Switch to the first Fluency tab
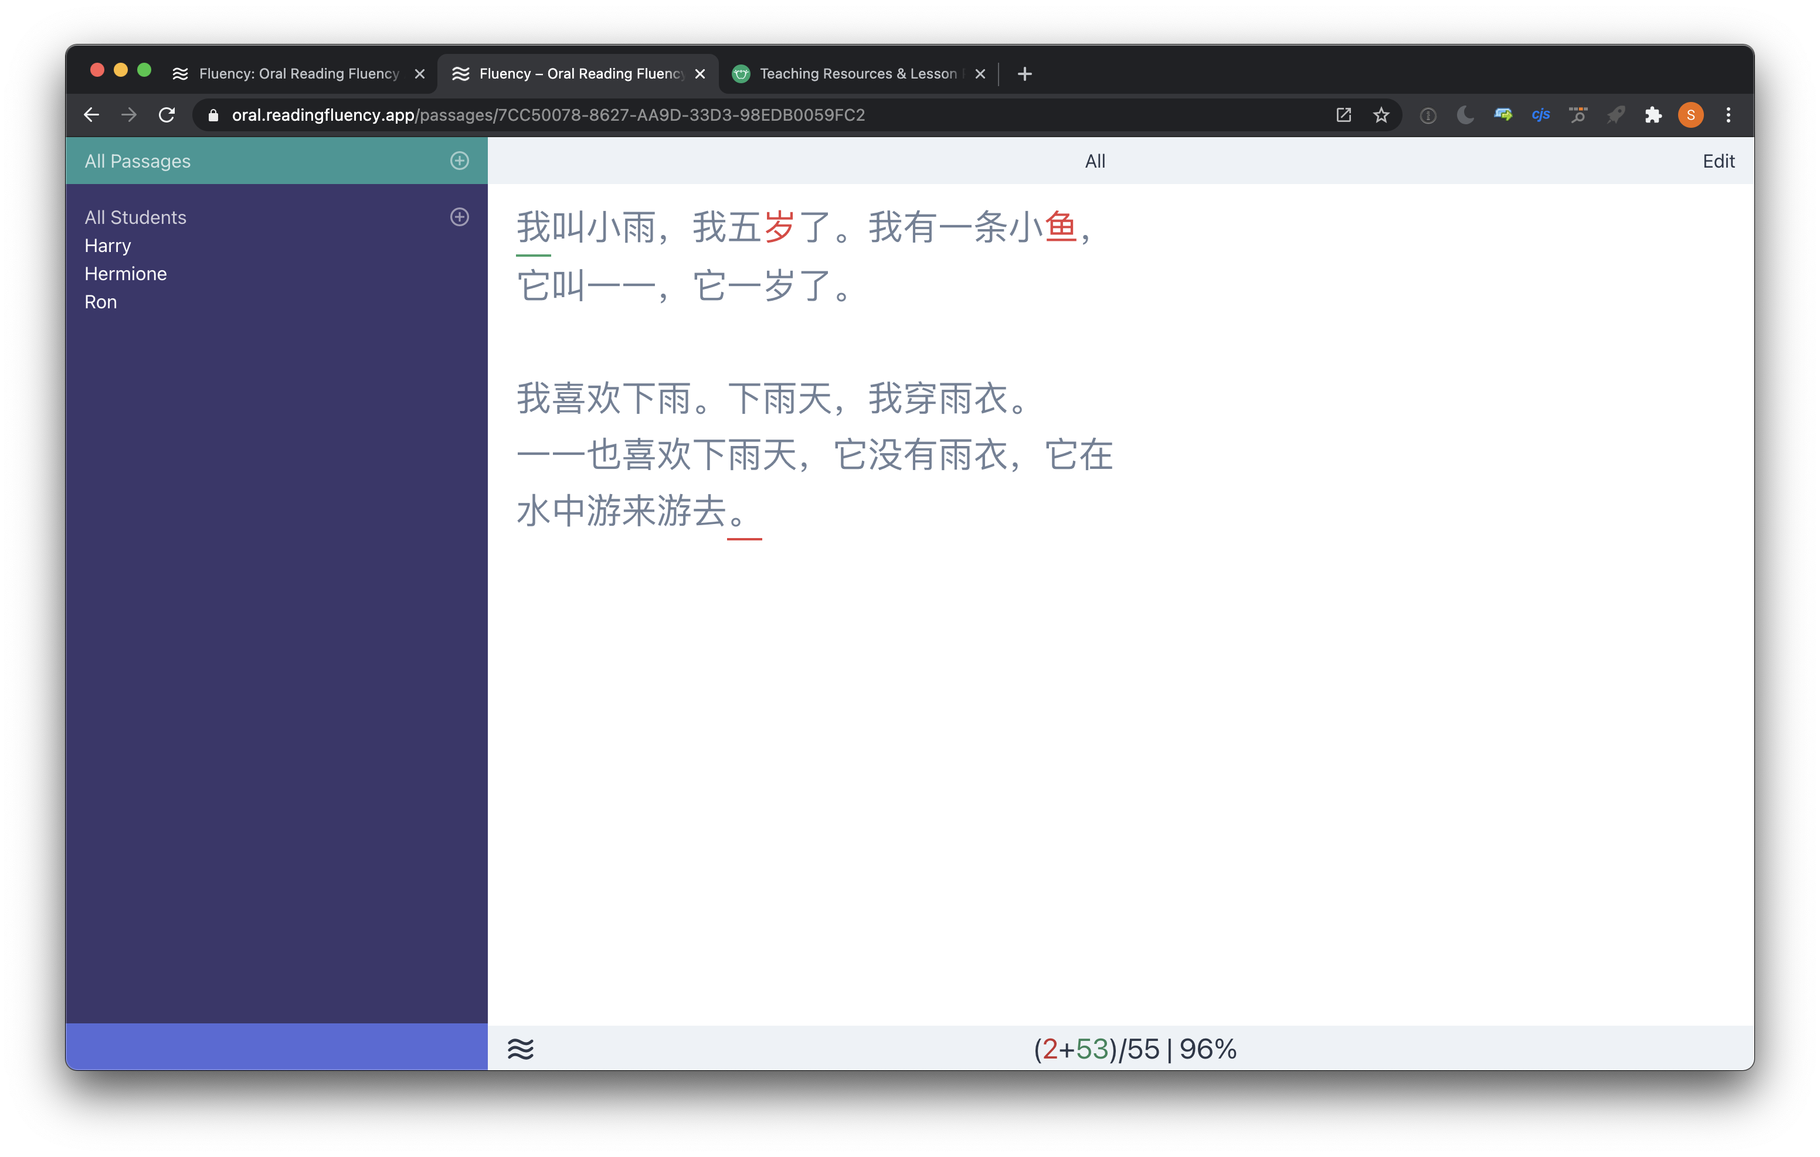The width and height of the screenshot is (1820, 1157). (295, 73)
